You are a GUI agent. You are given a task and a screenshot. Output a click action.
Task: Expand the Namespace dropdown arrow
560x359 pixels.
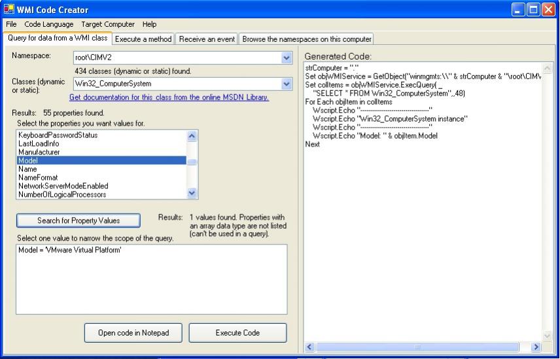(287, 58)
